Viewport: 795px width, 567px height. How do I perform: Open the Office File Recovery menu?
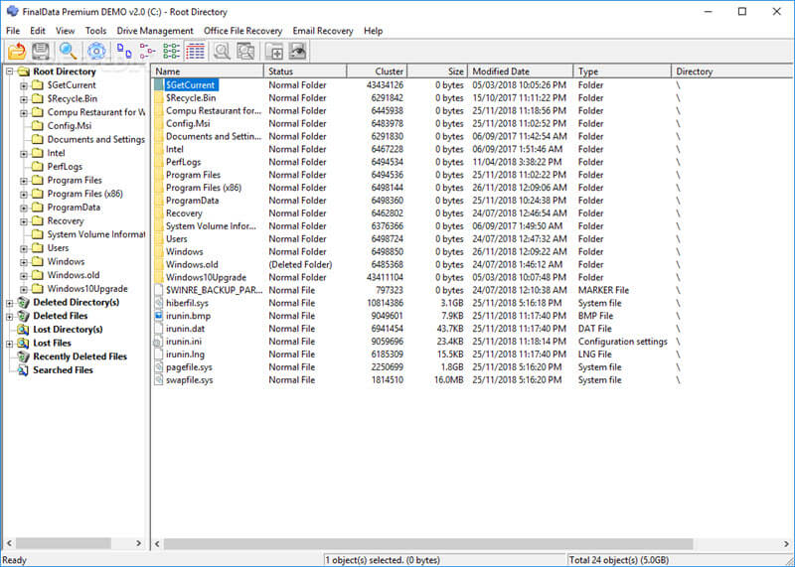242,31
